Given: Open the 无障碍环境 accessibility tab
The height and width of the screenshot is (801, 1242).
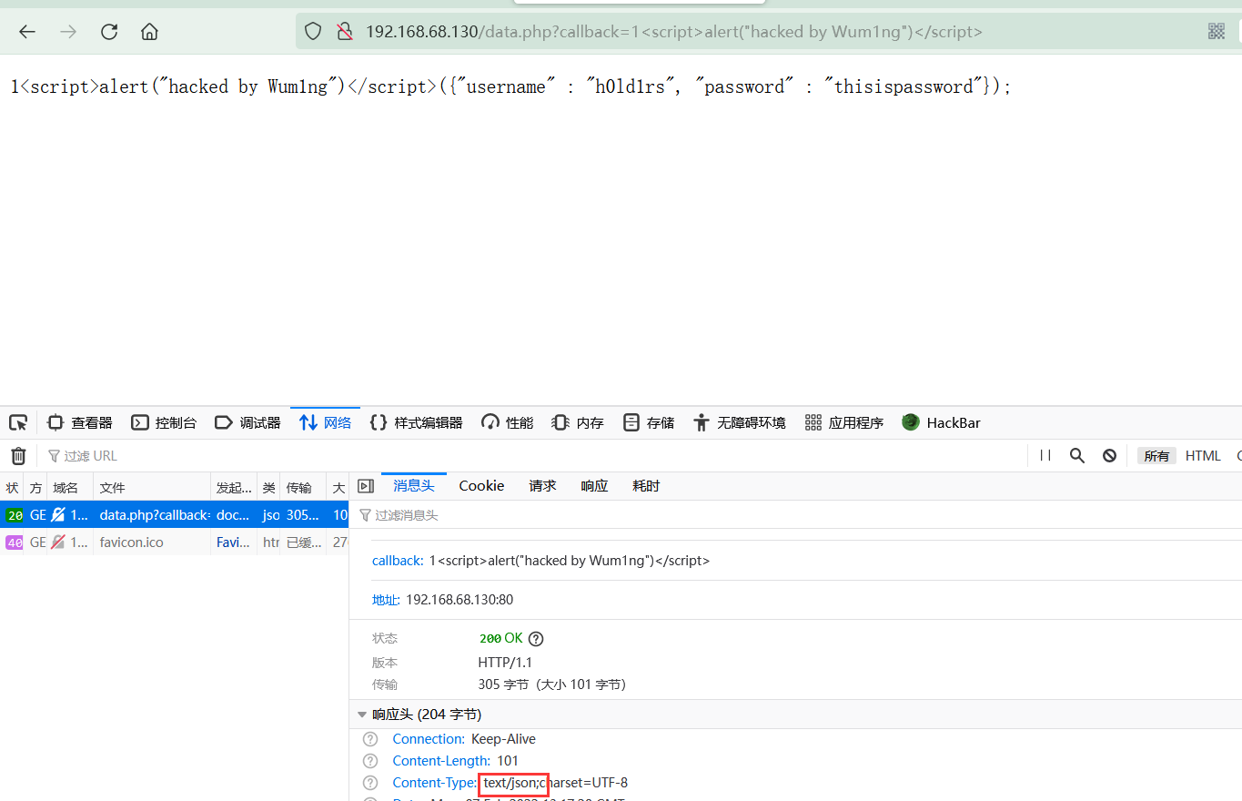Looking at the screenshot, I should (x=739, y=422).
